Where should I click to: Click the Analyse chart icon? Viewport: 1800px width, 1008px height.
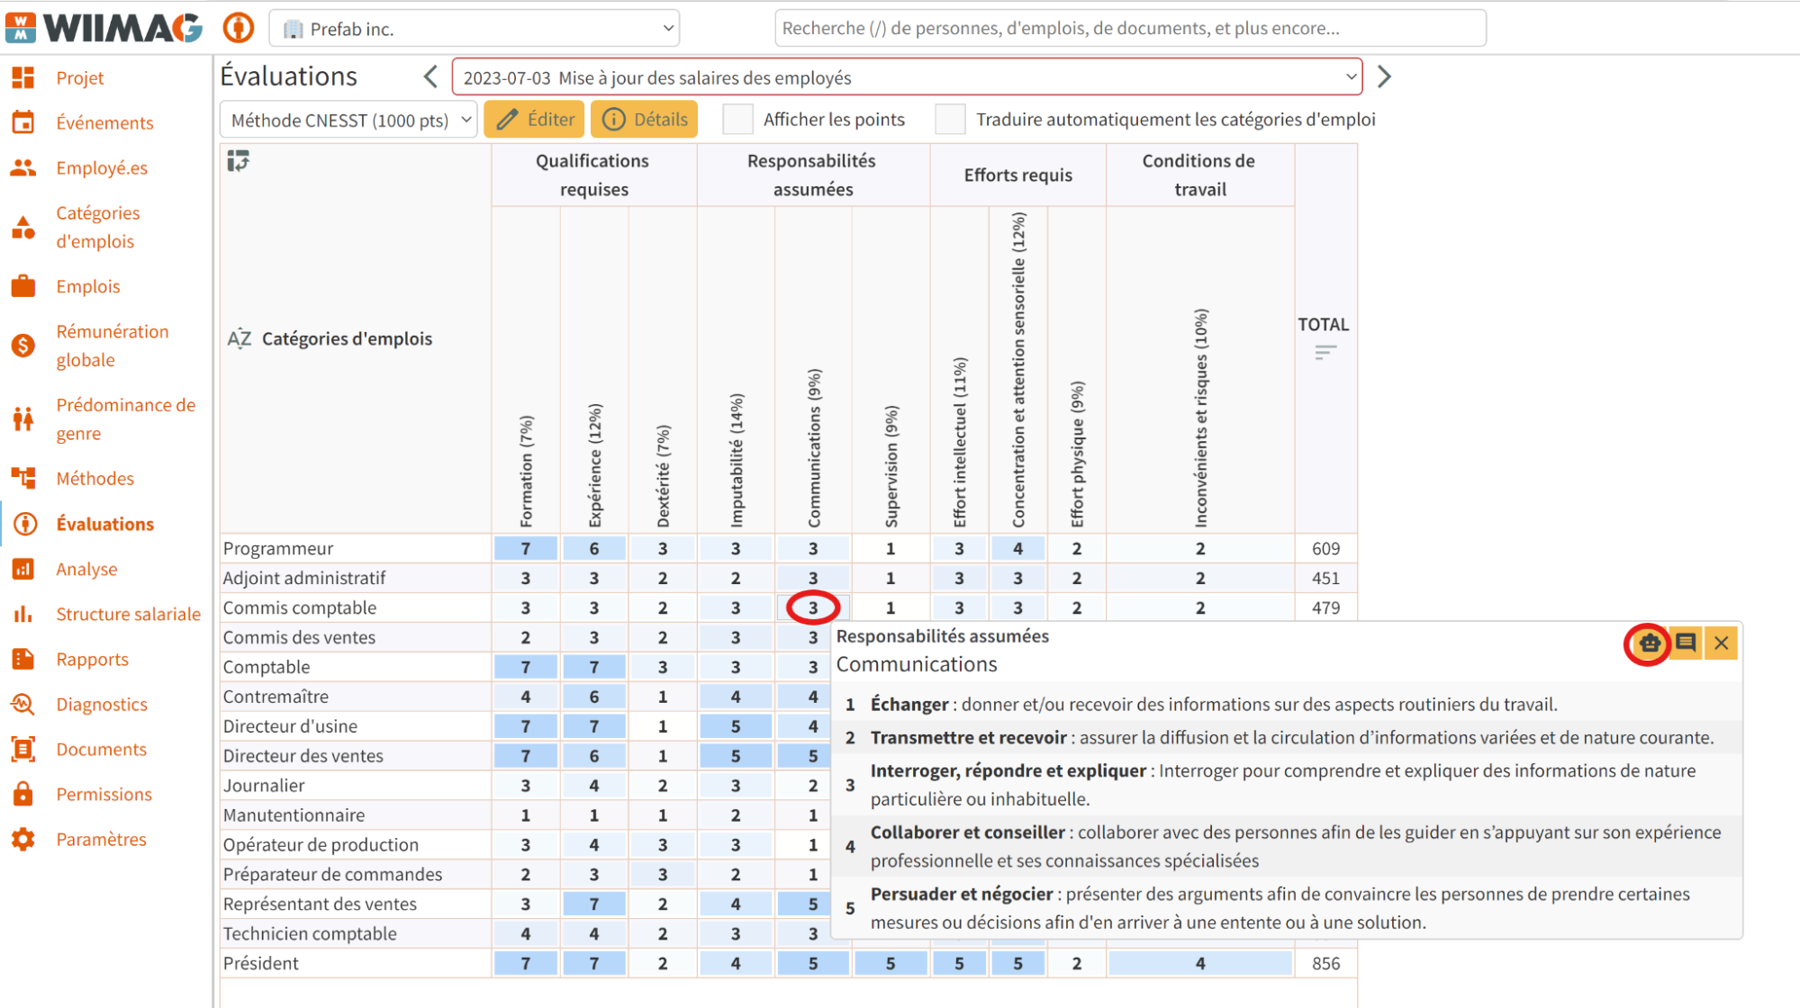(23, 569)
